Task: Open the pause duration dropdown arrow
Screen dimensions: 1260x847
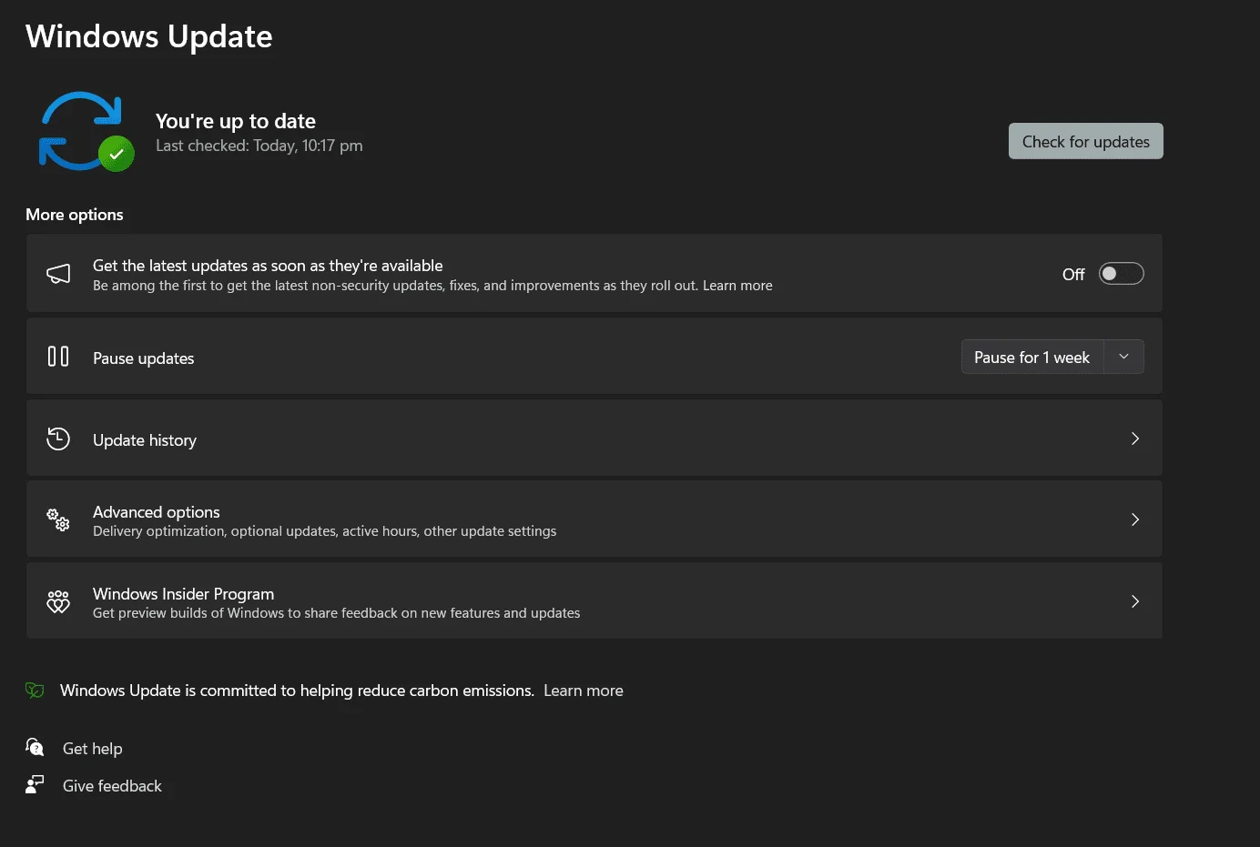Action: coord(1124,357)
